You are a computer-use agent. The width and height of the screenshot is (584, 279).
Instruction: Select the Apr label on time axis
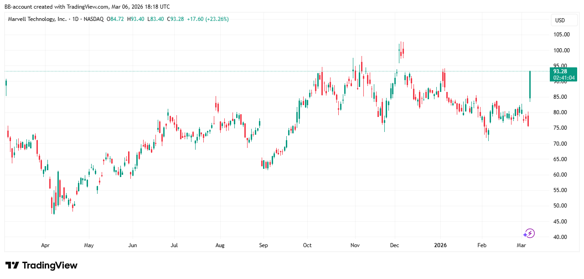click(45, 245)
